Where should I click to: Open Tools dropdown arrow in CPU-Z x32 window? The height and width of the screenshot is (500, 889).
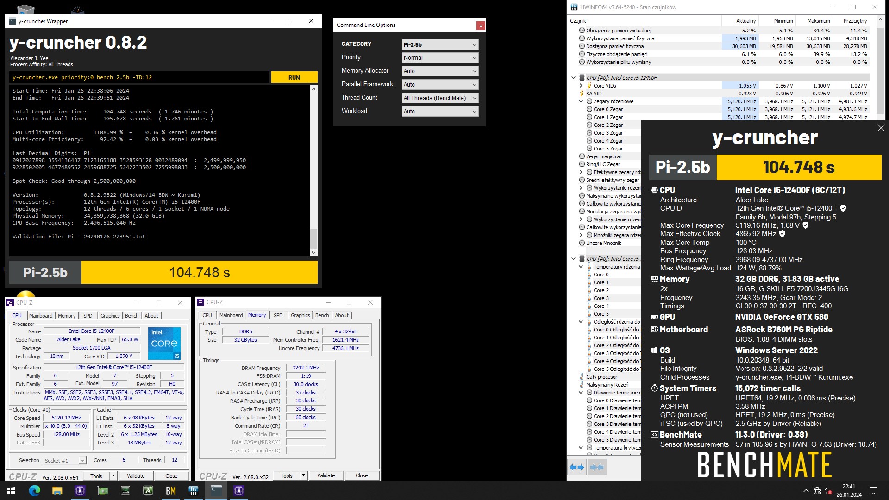tap(303, 476)
